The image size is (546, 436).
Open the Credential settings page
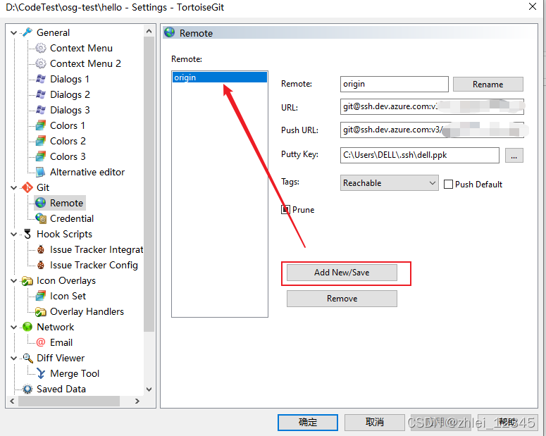[x=72, y=218]
